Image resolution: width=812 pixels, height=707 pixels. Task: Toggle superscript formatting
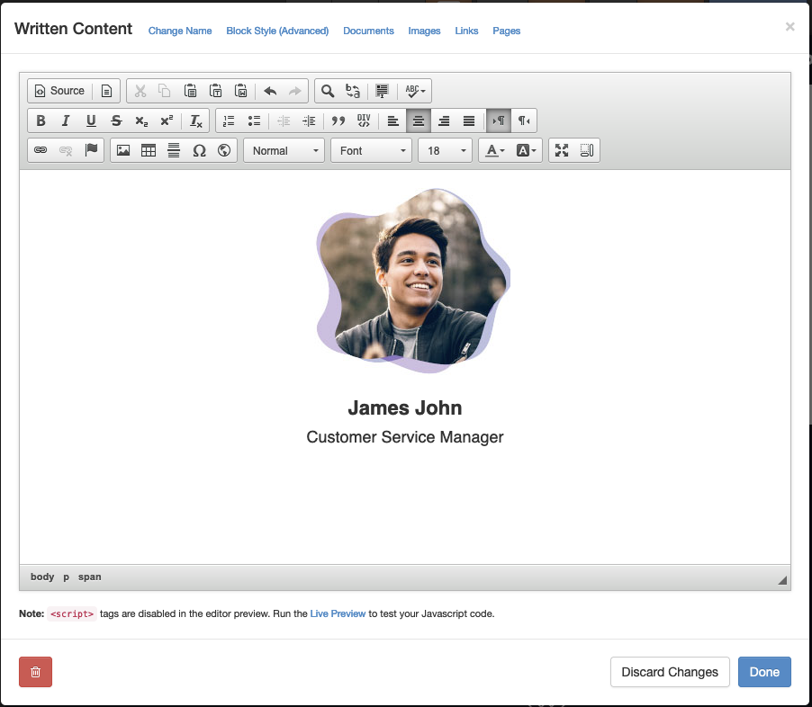coord(167,121)
